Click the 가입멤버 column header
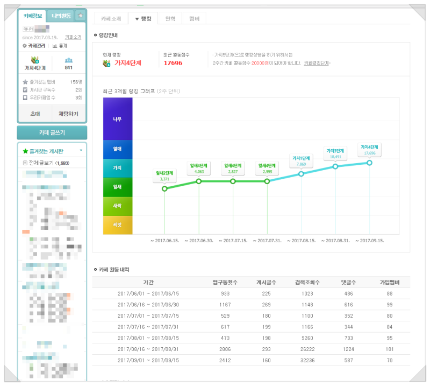430x386 pixels. (390, 283)
